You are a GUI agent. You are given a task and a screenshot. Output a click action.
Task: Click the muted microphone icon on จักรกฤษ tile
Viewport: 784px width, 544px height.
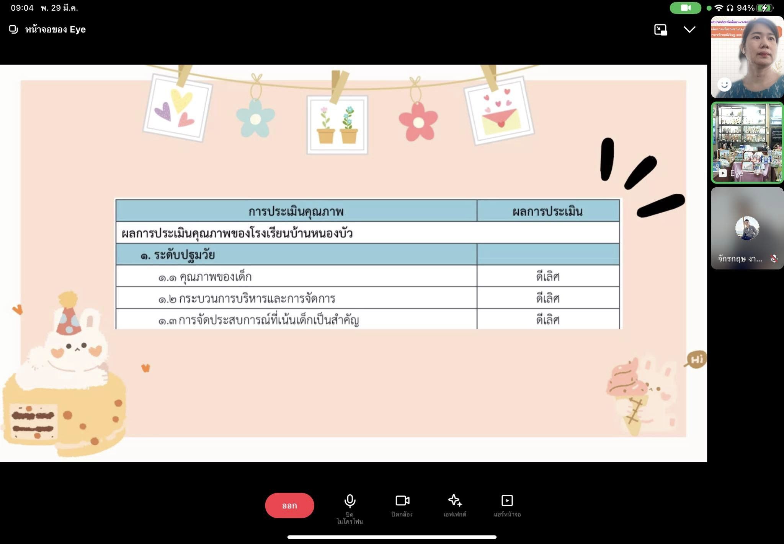[x=774, y=259]
